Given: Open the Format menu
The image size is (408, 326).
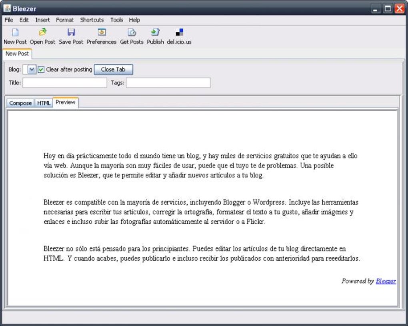Looking at the screenshot, I should (x=65, y=20).
